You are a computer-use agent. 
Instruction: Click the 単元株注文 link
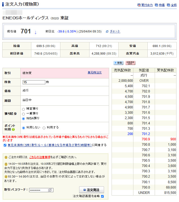tap(95, 73)
